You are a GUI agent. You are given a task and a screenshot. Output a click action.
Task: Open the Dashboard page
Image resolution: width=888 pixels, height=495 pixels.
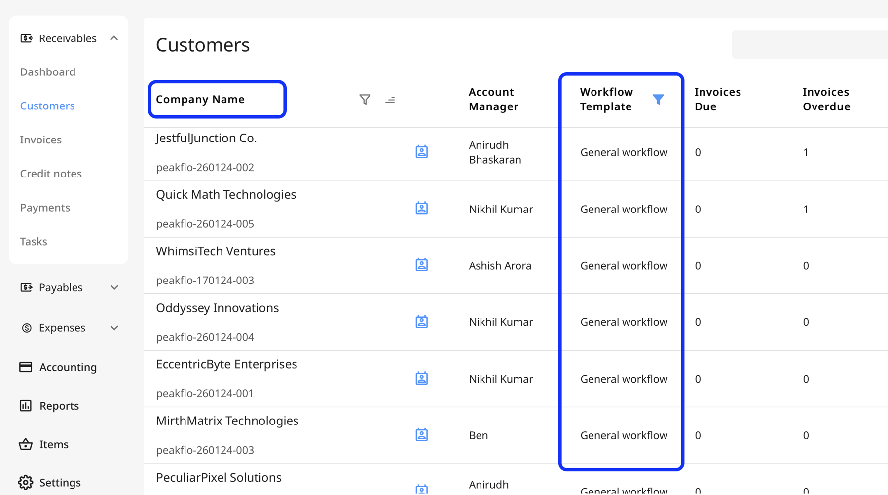[x=47, y=71]
